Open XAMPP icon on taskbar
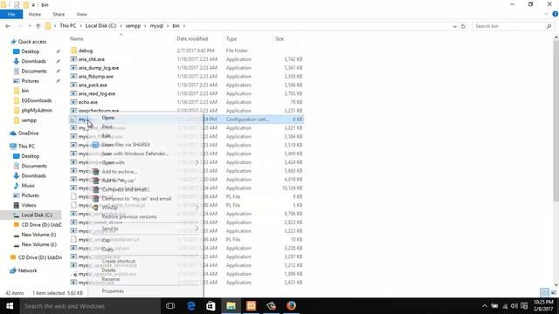Viewport: 559px width, 314px height. tap(251, 306)
